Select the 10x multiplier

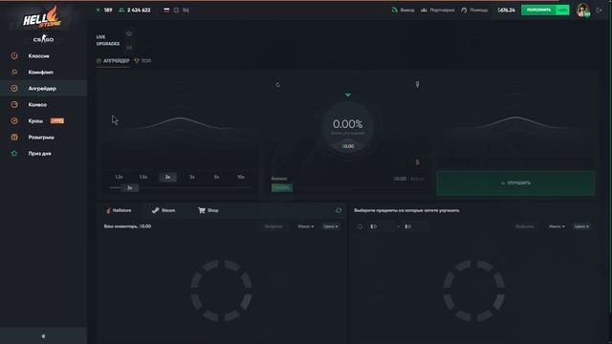[241, 177]
